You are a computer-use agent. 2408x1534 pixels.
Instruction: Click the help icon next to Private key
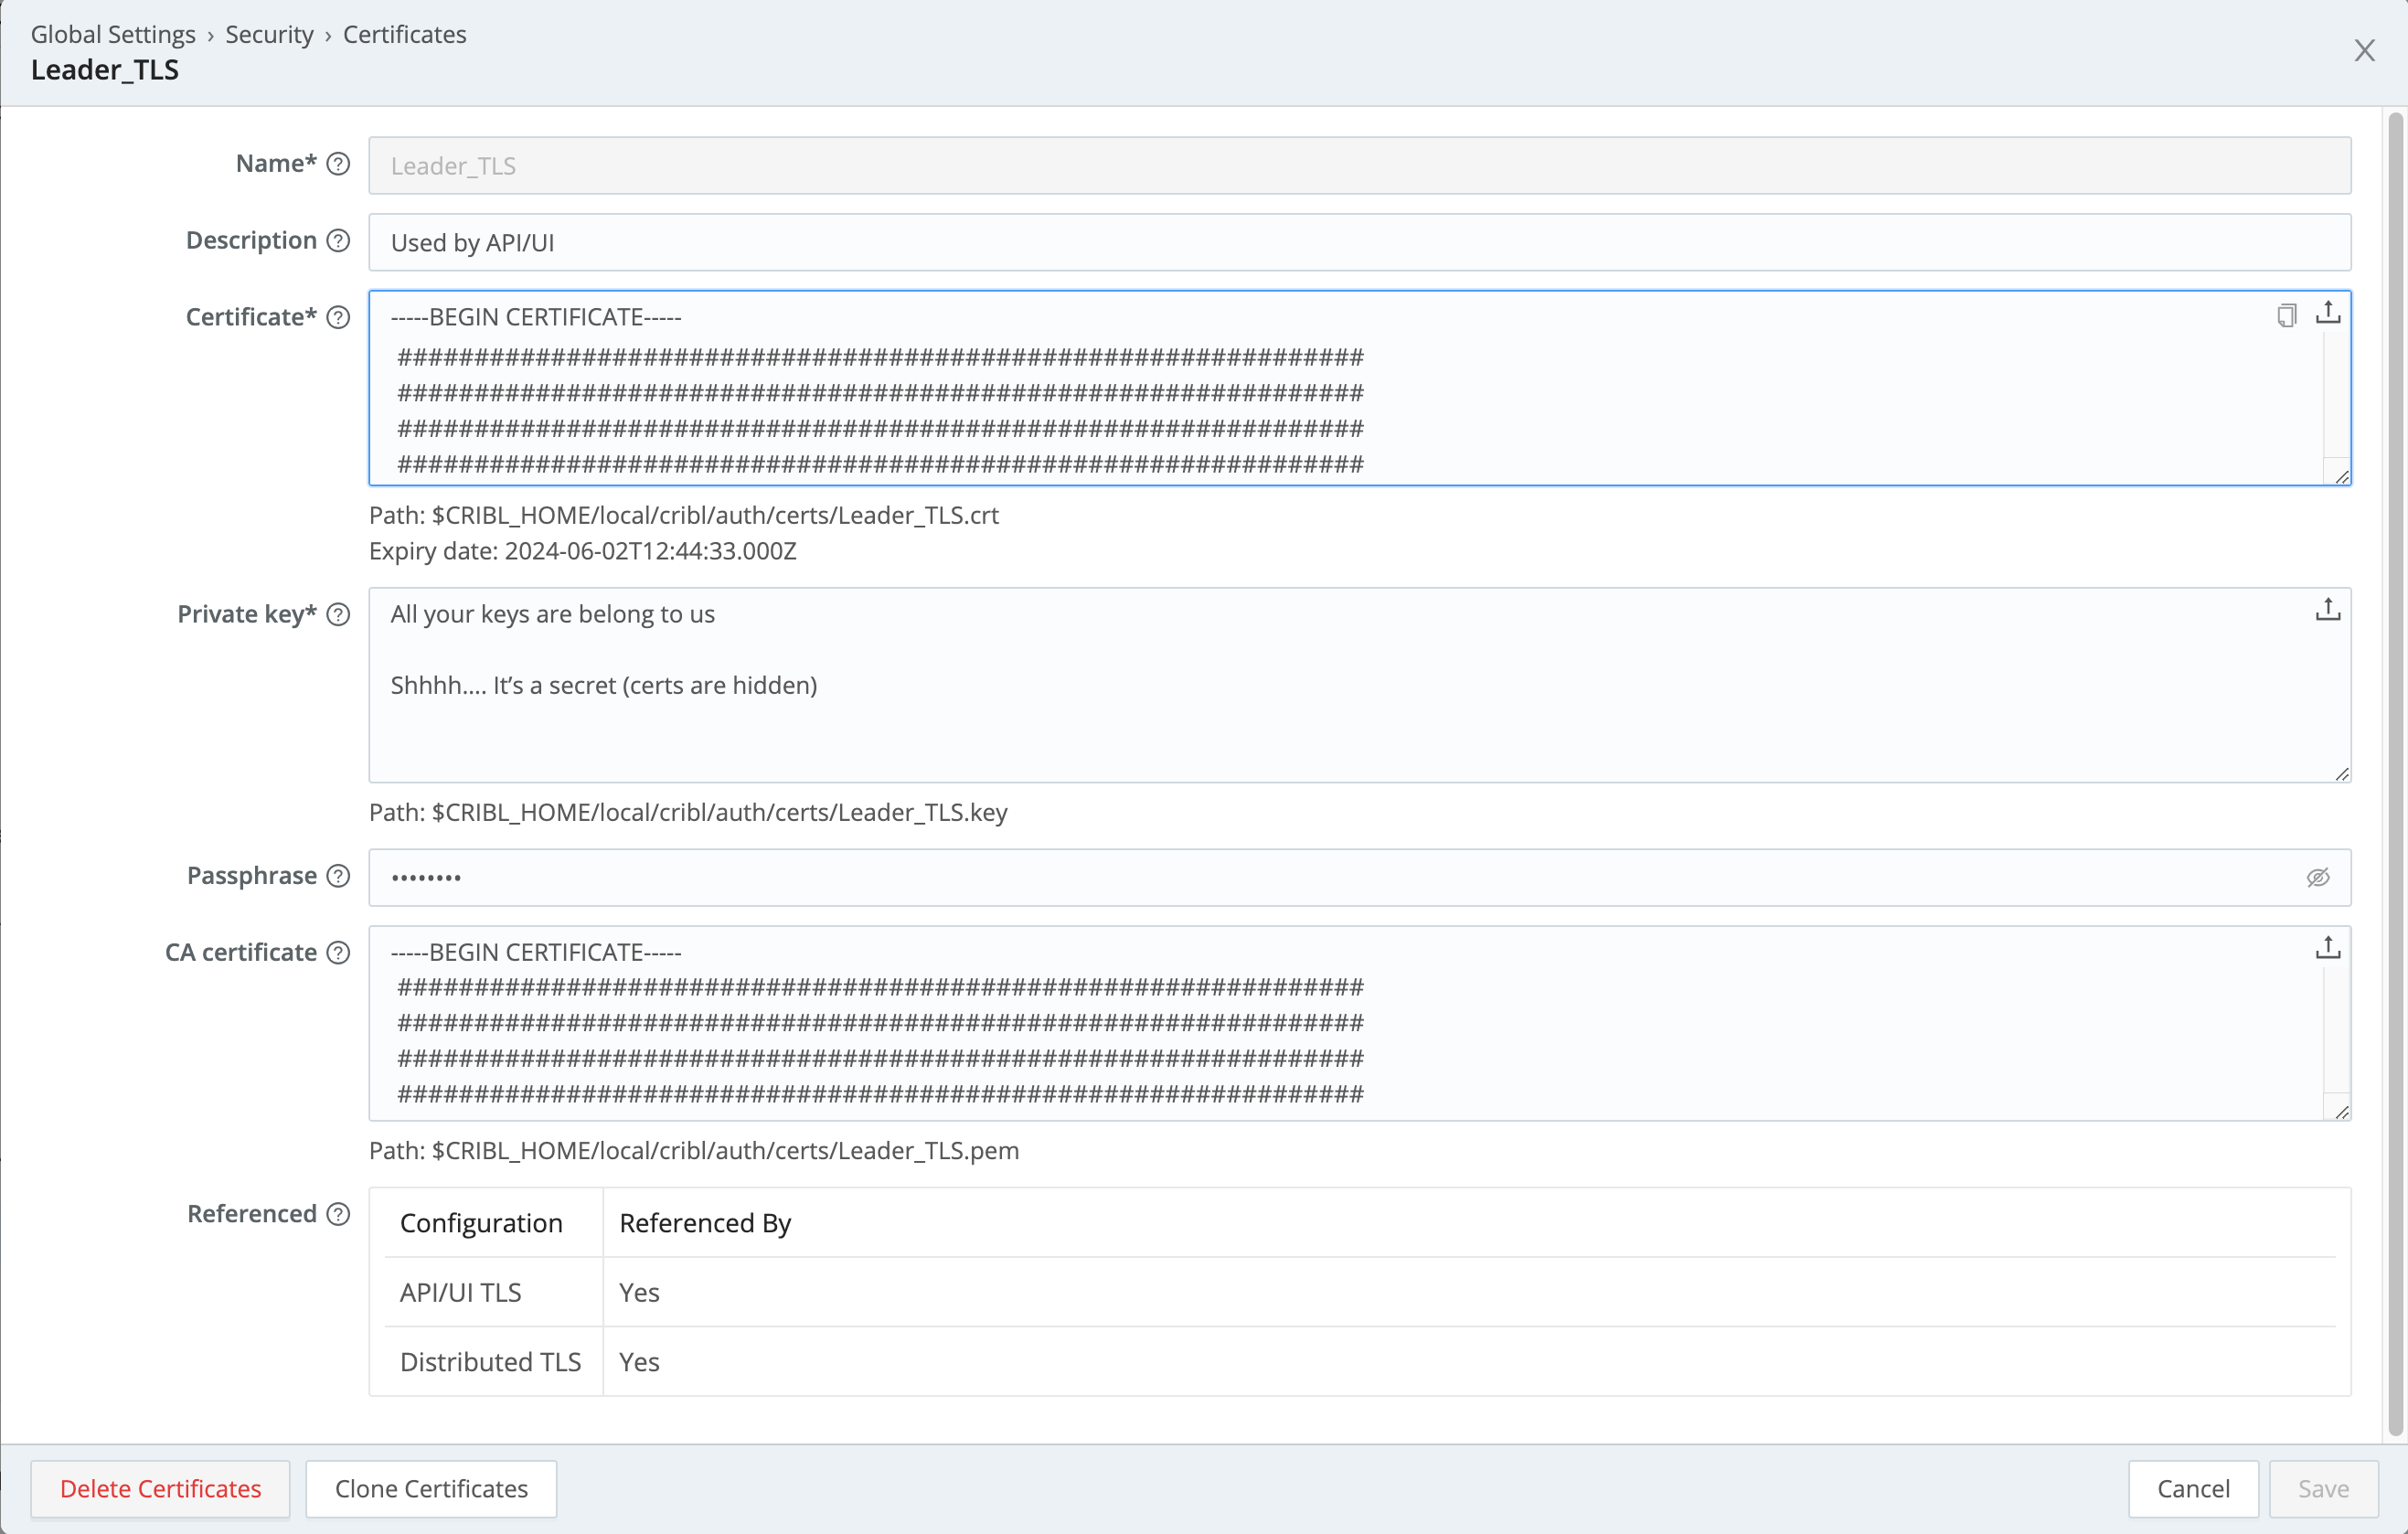coord(338,615)
